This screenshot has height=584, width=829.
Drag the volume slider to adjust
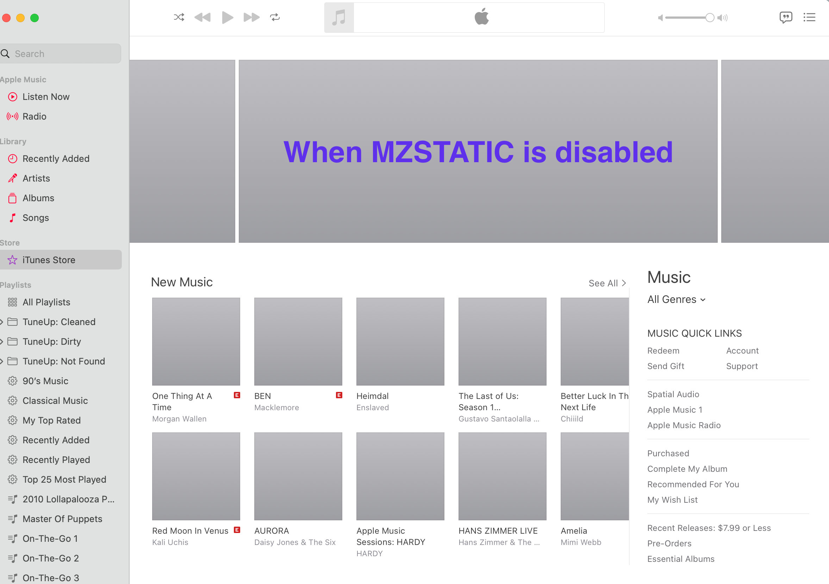(x=708, y=17)
